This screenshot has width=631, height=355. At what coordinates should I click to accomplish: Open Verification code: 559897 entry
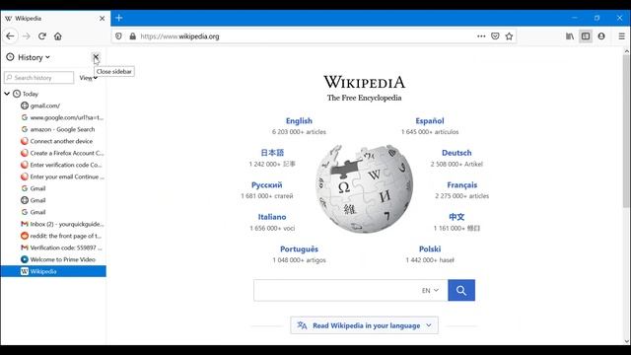point(61,248)
